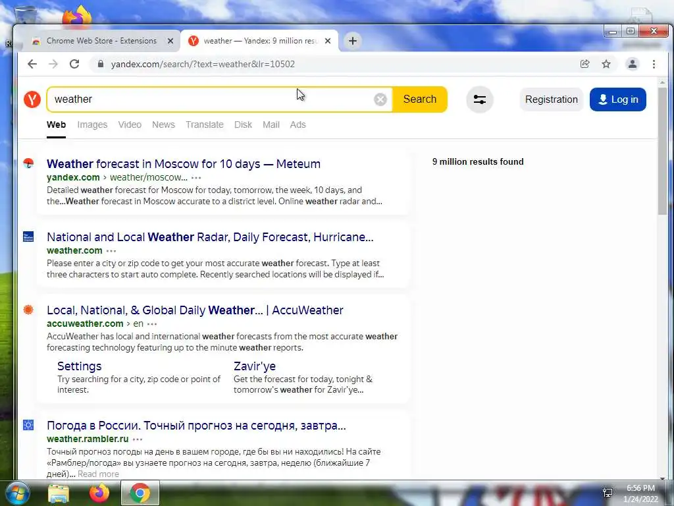The height and width of the screenshot is (506, 674).
Task: Reload the Yandex search page
Action: coord(74,64)
